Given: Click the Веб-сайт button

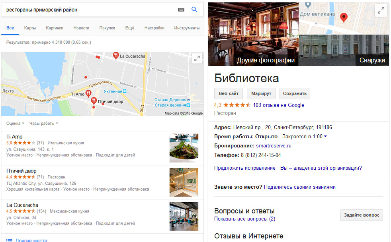Looking at the screenshot, I should (x=229, y=94).
